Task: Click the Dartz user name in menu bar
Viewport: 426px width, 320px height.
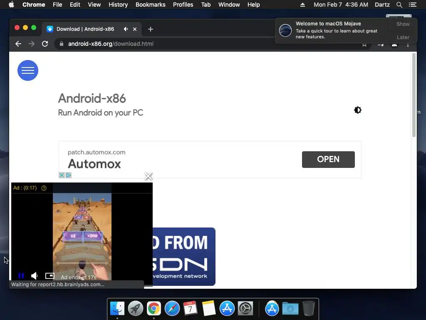Action: point(382,5)
